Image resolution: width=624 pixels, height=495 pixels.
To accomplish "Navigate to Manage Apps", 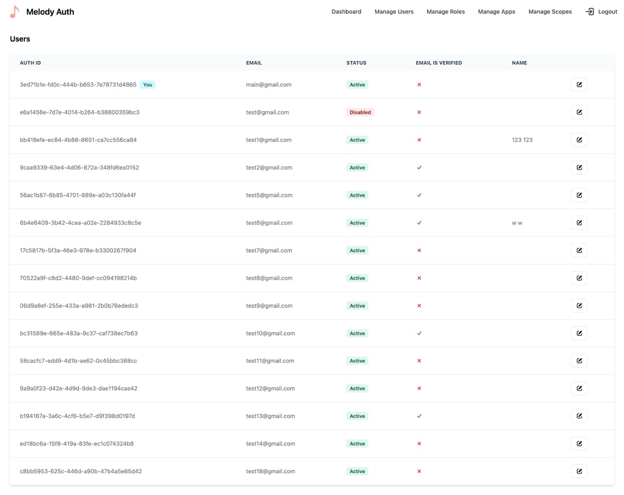I will (496, 12).
